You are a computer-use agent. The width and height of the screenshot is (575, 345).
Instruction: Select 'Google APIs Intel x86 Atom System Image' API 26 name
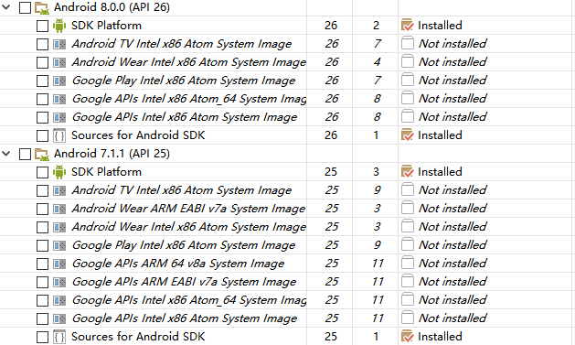point(185,117)
